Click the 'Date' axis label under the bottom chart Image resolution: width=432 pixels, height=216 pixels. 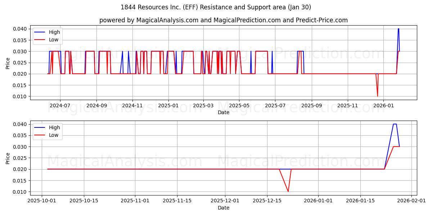point(224,208)
